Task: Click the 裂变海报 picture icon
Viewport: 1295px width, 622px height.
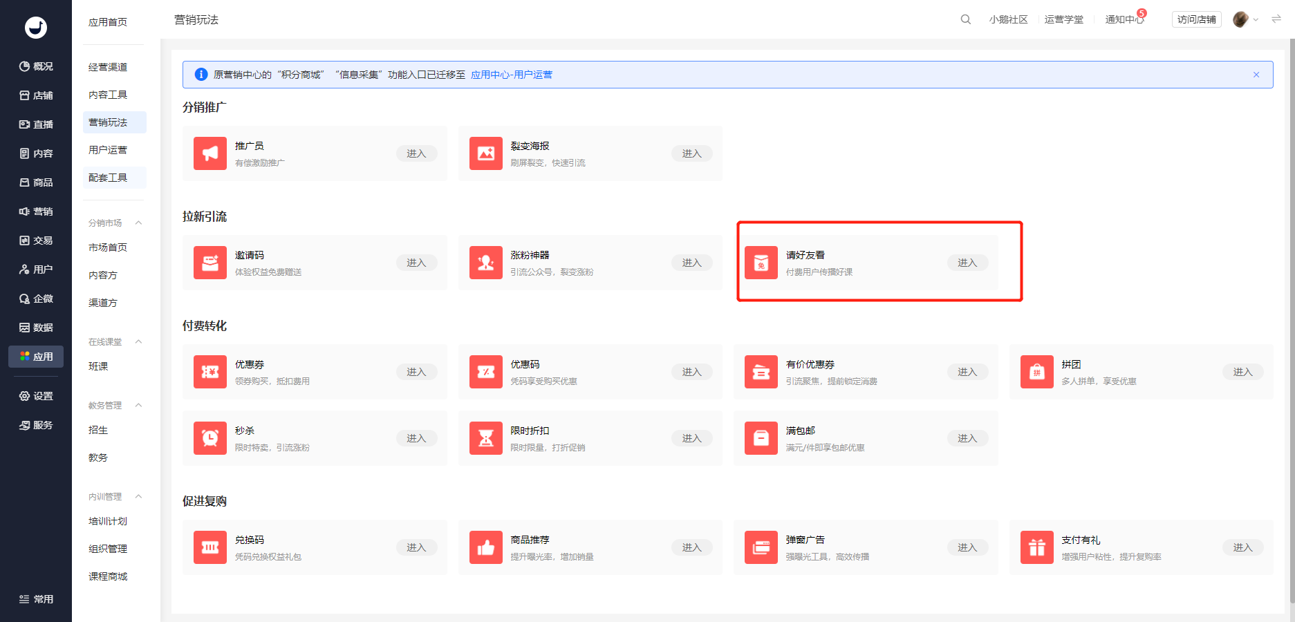Action: (x=486, y=153)
